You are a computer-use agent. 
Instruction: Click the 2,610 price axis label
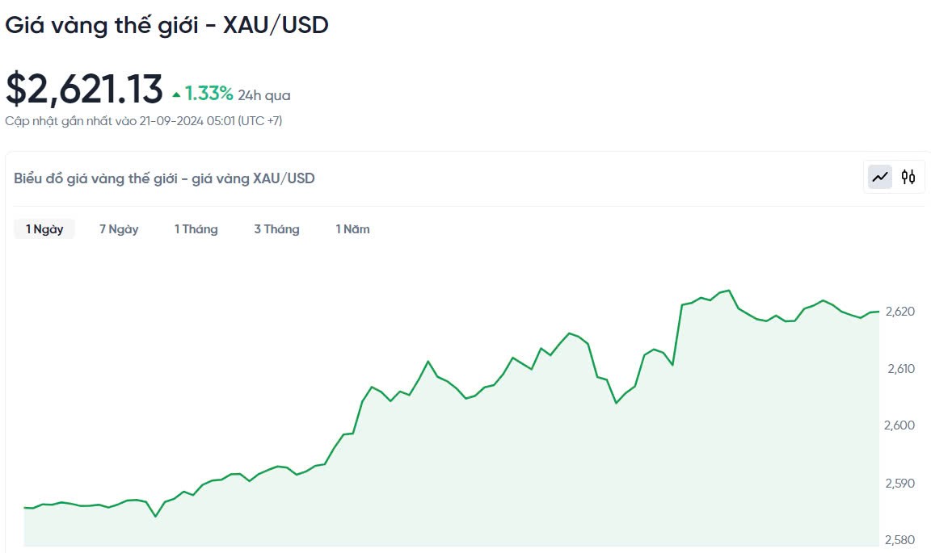click(x=900, y=369)
